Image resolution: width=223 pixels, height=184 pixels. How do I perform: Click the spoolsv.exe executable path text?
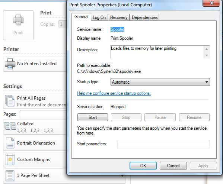click(x=109, y=71)
